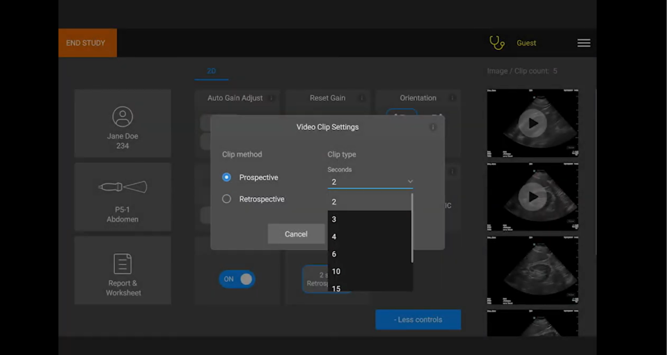Open Report & Worksheet via its document icon
This screenshot has height=355, width=669.
[122, 263]
